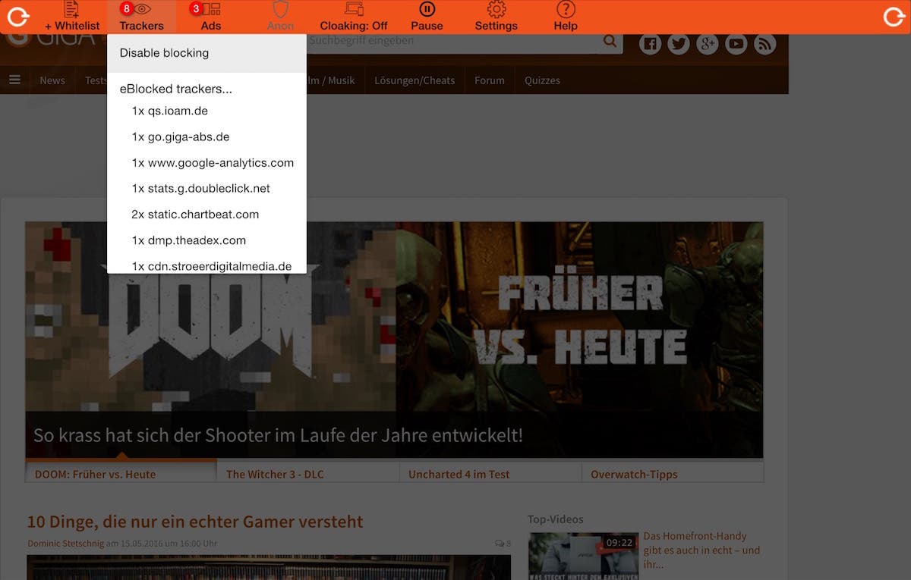
Task: Expand the hamburger navigation menu
Action: (x=14, y=80)
